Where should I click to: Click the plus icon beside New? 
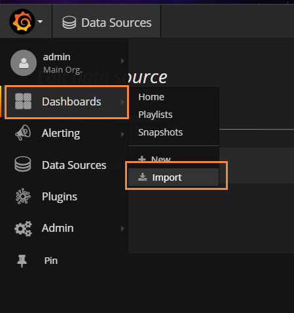coord(142,159)
